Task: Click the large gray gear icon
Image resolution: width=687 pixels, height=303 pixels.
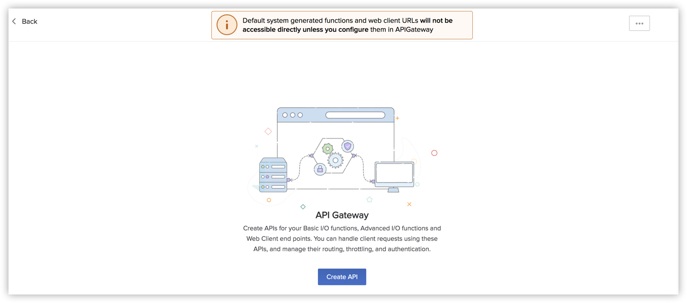Action: click(x=335, y=161)
